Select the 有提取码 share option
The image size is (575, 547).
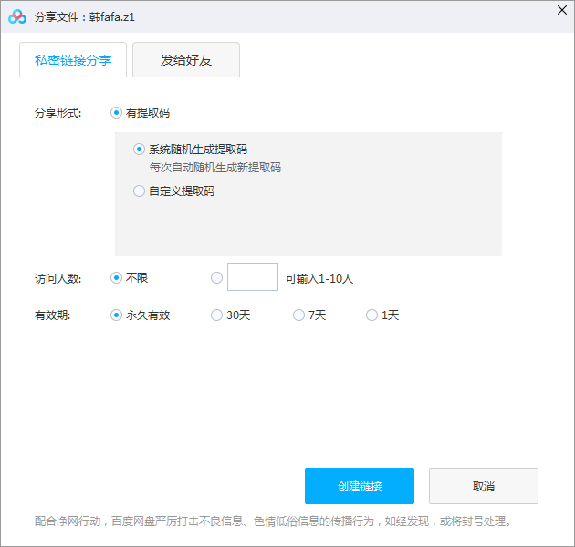pyautogui.click(x=116, y=113)
